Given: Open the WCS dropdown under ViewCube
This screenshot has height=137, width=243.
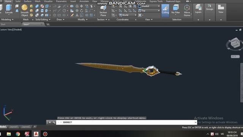Looking at the screenshot, I should click(235, 56).
